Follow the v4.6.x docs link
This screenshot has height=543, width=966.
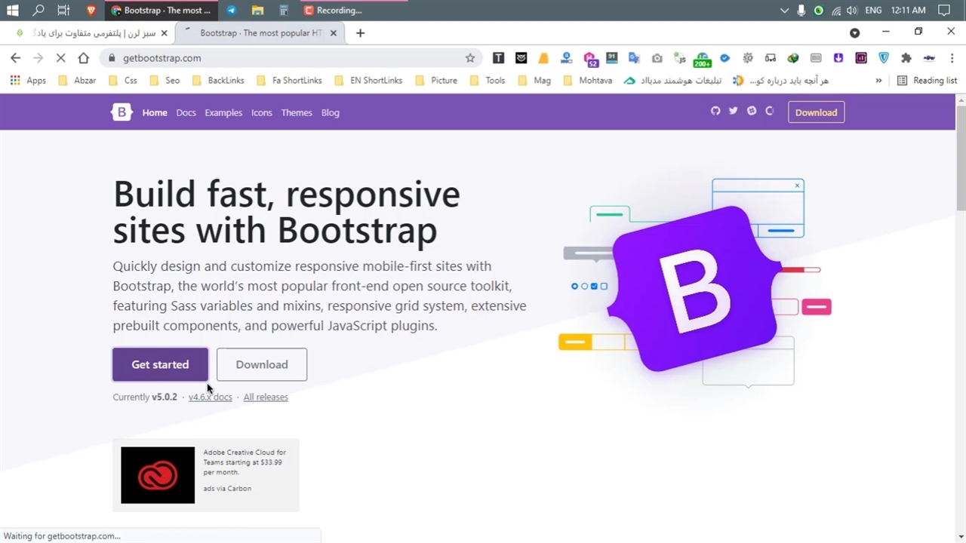[x=210, y=397]
